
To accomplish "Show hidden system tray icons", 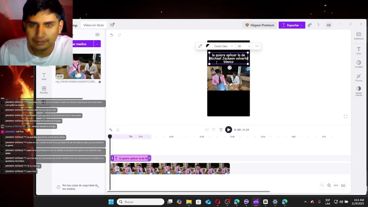I will tap(305, 202).
